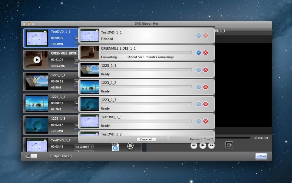Click the '00:00:53' duration text

pos(57,103)
